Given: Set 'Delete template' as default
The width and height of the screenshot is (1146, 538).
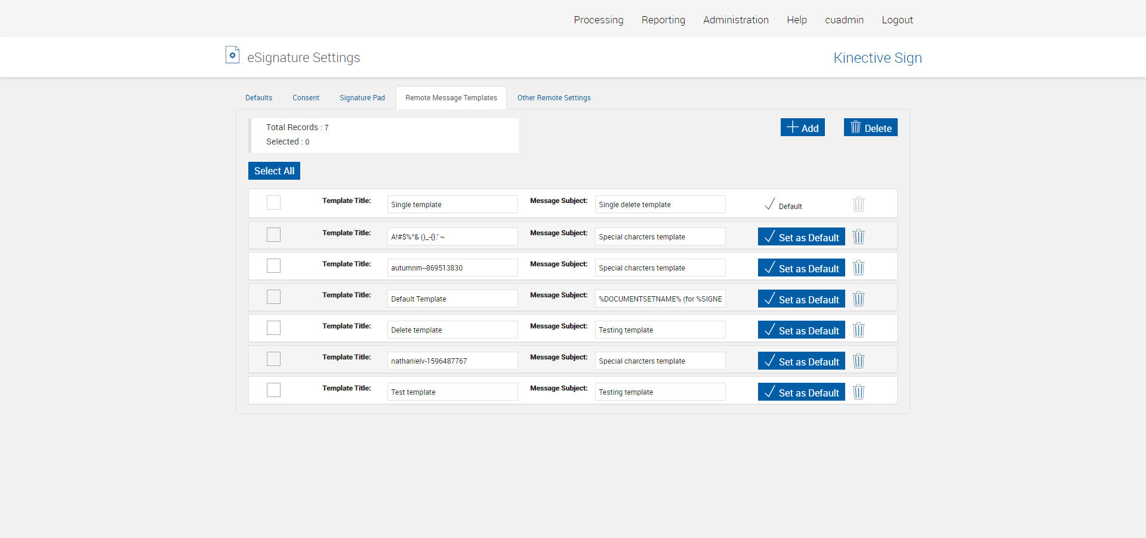Looking at the screenshot, I should click(x=801, y=330).
